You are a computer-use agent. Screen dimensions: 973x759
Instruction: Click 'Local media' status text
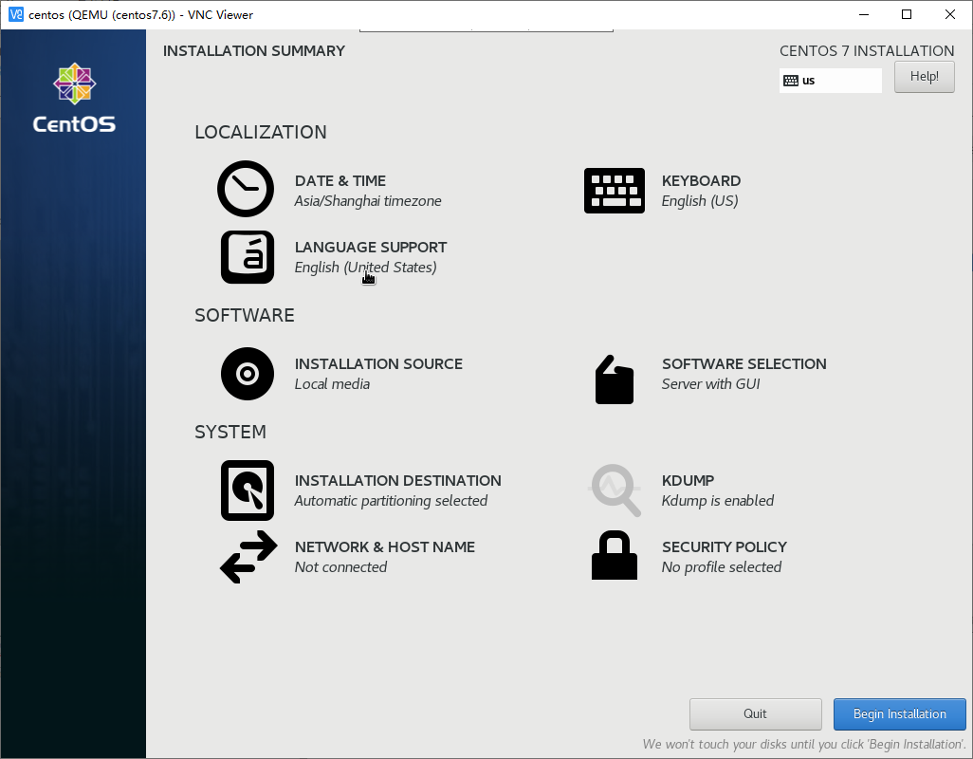tap(332, 384)
